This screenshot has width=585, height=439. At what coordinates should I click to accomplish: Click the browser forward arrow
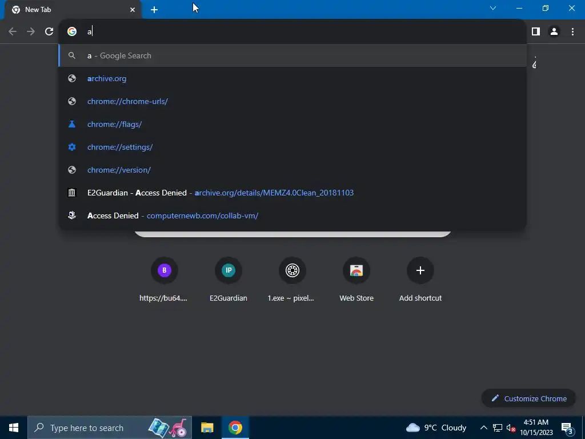point(31,31)
